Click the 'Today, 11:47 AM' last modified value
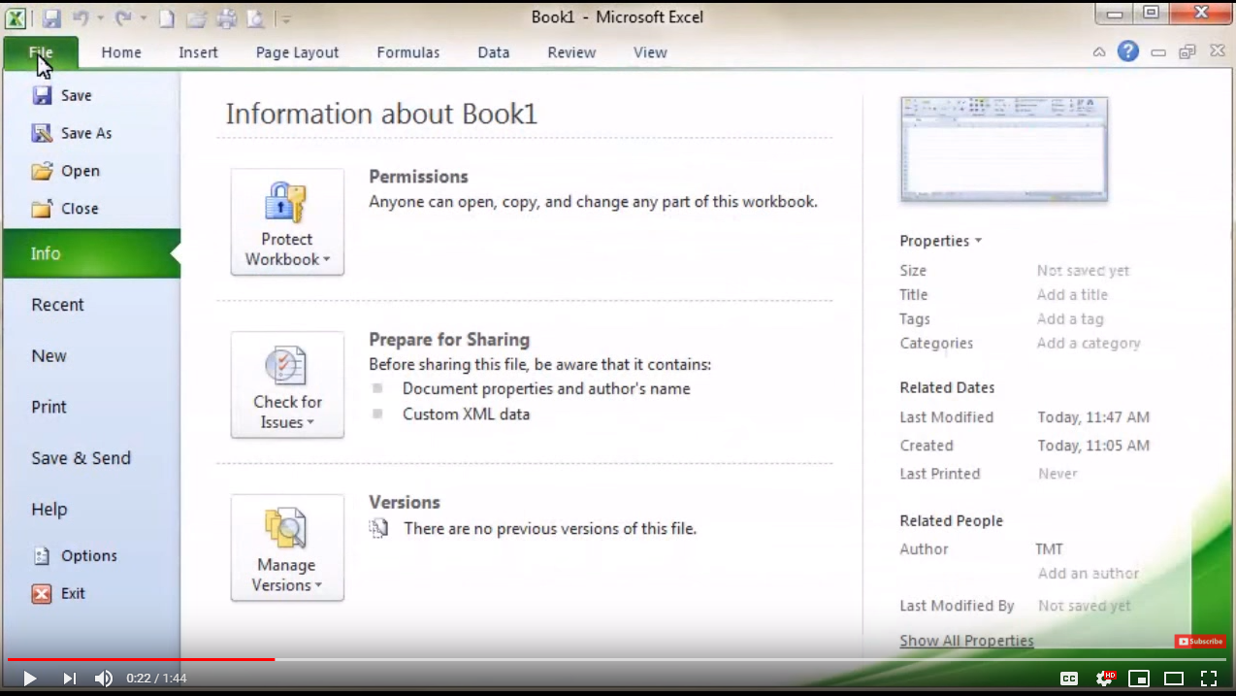This screenshot has width=1236, height=696. [x=1093, y=417]
